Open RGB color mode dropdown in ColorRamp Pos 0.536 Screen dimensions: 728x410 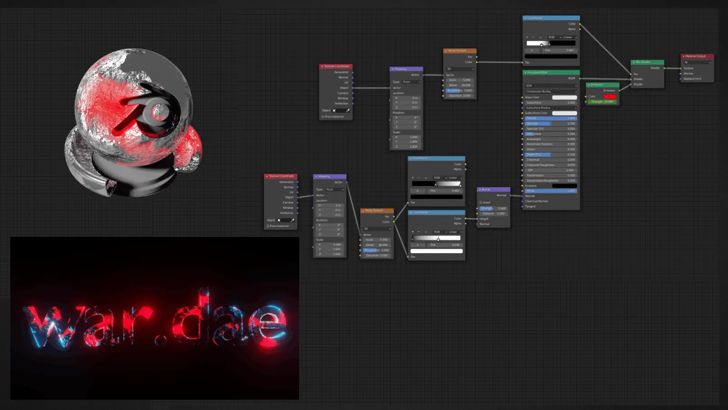(x=440, y=232)
